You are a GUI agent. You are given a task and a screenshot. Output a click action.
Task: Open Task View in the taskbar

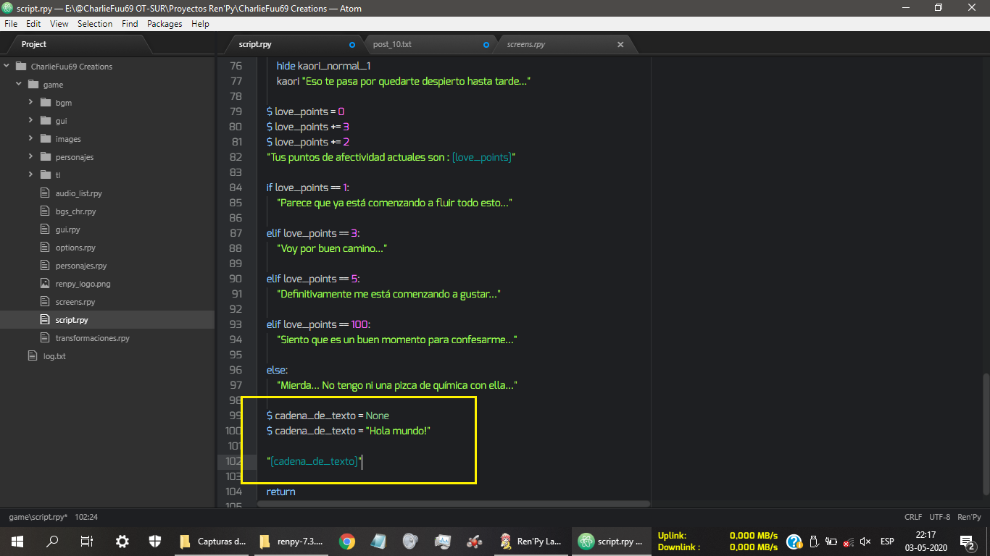point(87,541)
